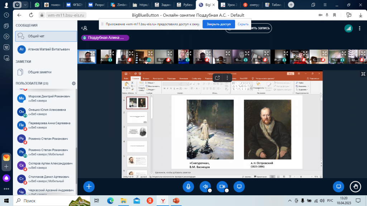Open the browser downloads icon
Screen dimensions: 367x206
point(361,15)
